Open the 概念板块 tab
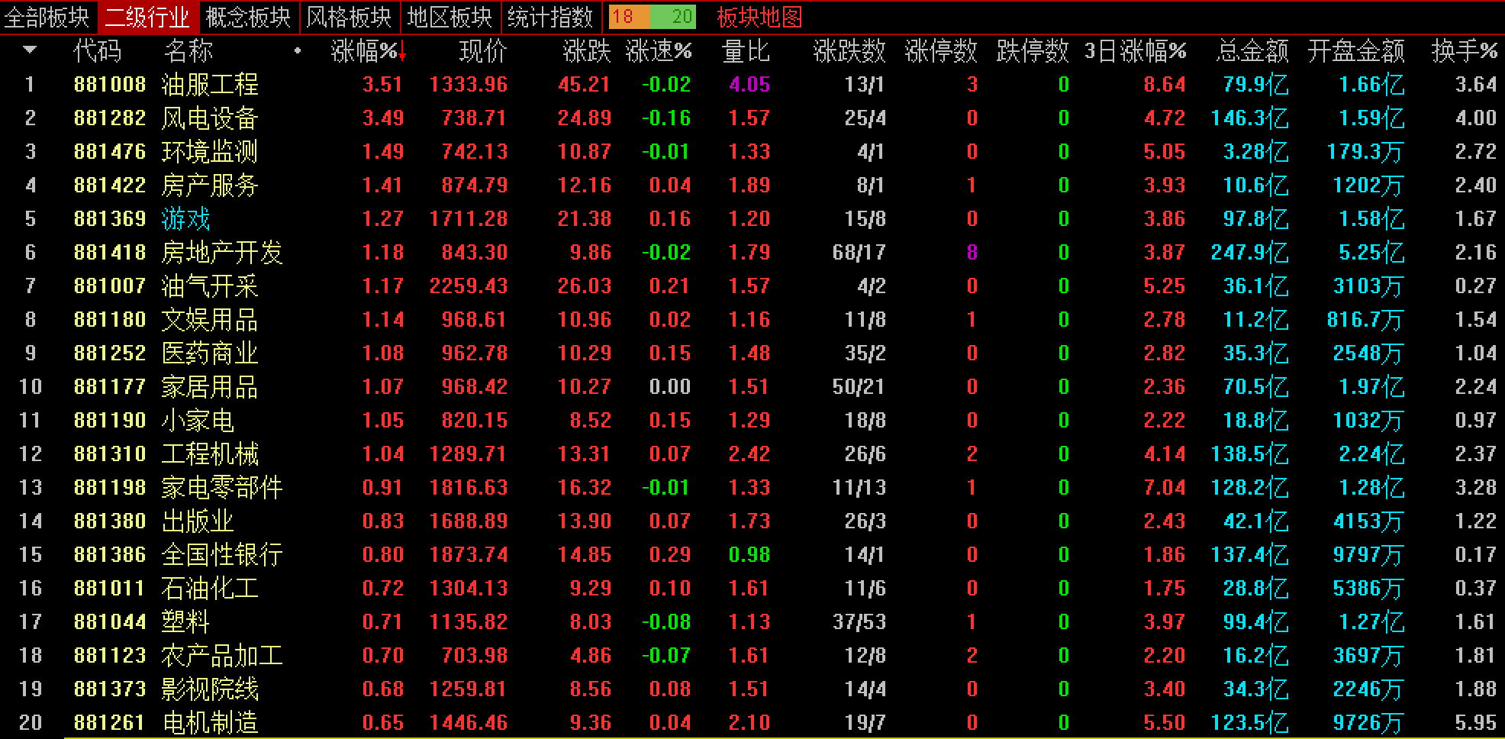 [x=248, y=17]
